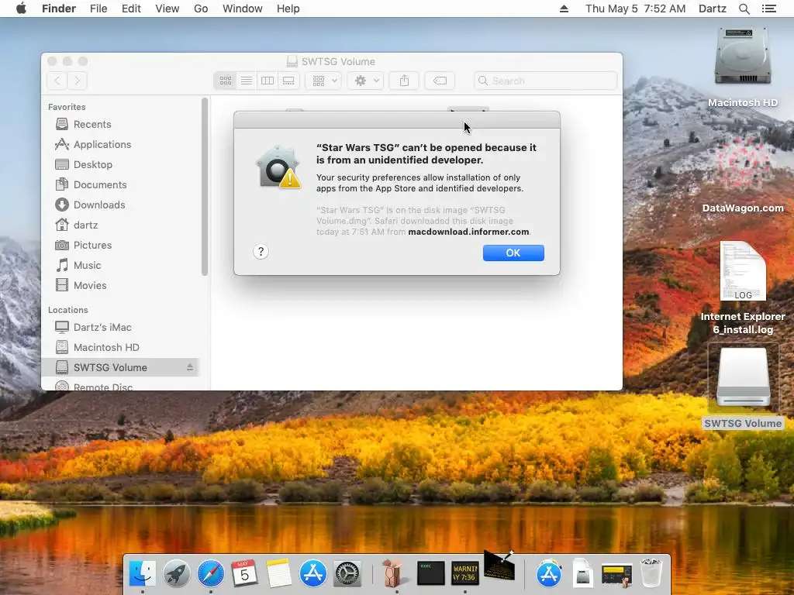The height and width of the screenshot is (595, 794).
Task: Go back using the Finder toolbar's back arrow
Action: point(57,81)
